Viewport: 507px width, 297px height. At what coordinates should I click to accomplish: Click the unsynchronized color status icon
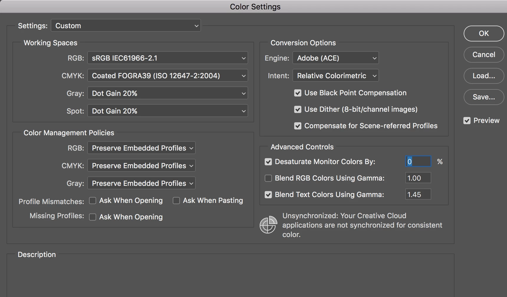[268, 225]
